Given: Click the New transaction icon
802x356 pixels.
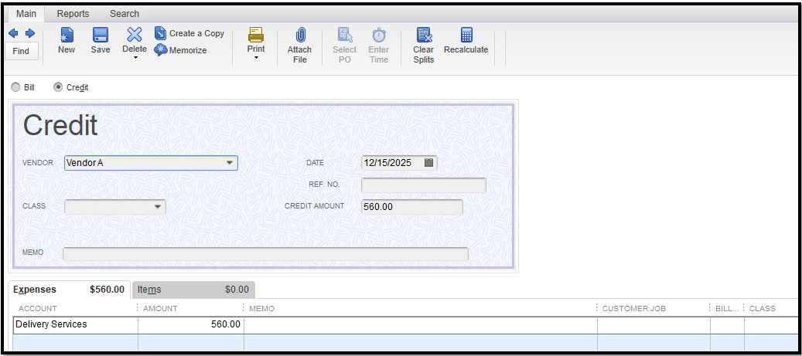Looking at the screenshot, I should pyautogui.click(x=67, y=35).
